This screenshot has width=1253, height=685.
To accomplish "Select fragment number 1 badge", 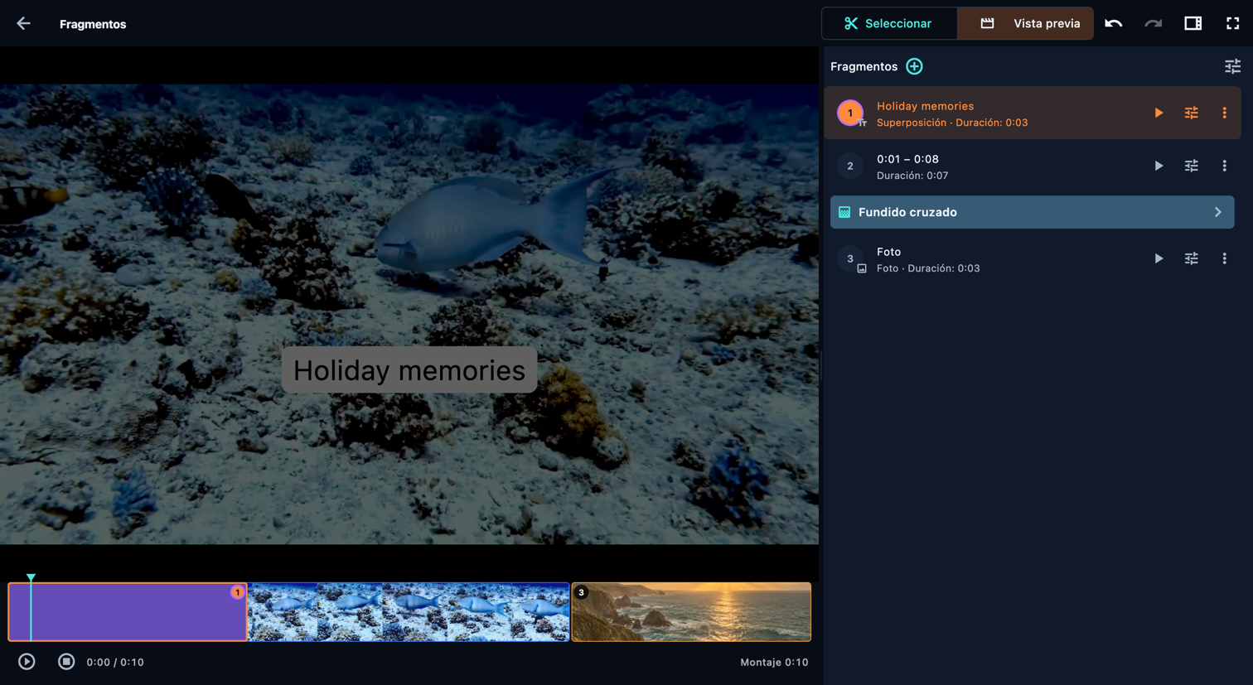I will pyautogui.click(x=850, y=113).
